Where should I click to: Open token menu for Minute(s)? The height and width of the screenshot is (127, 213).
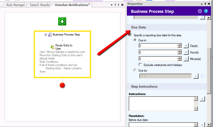pos(186,59)
